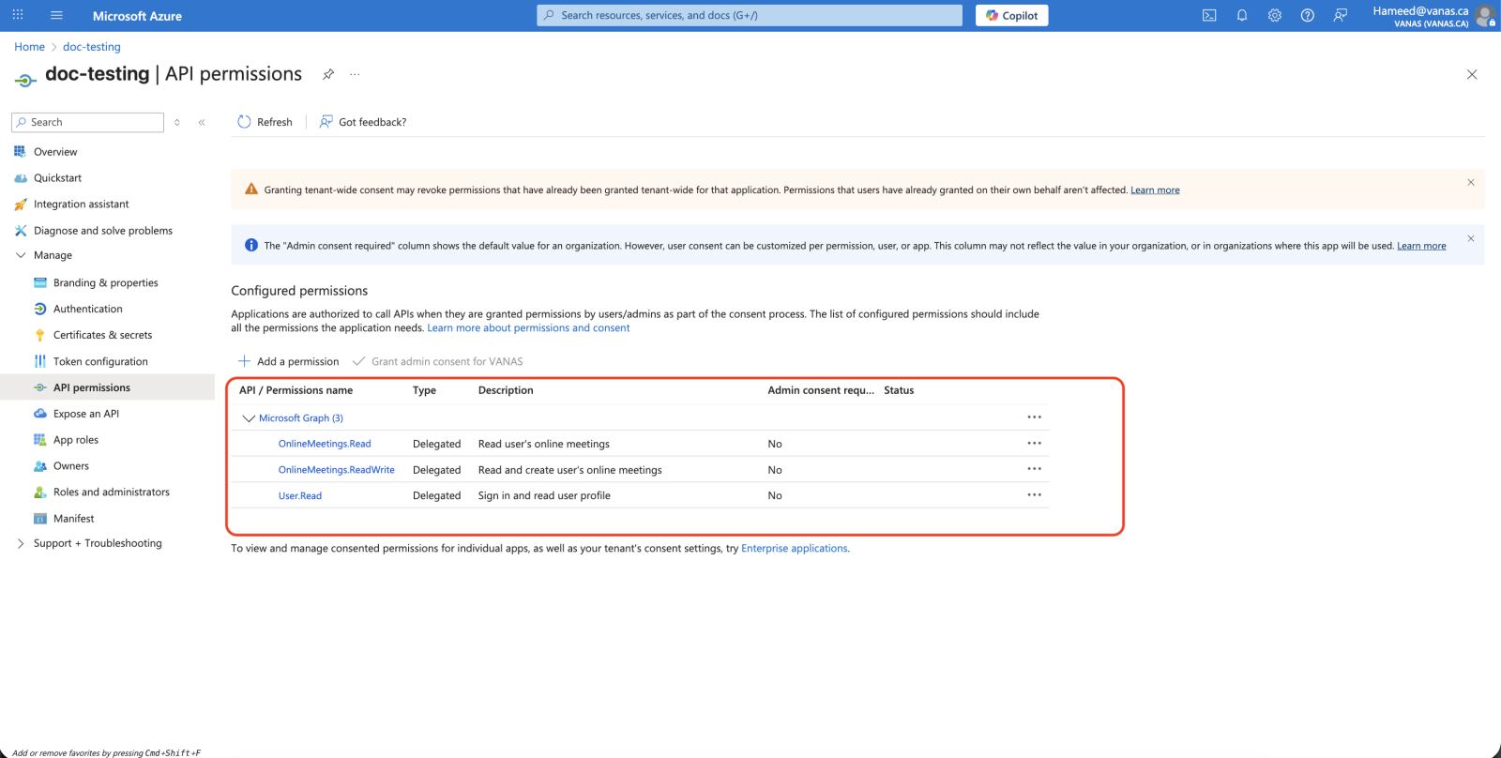Image resolution: width=1501 pixels, height=758 pixels.
Task: Open the OnlineMeetings.ReadWrite permission link
Action: 336,470
